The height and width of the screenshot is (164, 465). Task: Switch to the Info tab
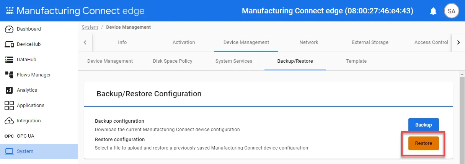pyautogui.click(x=122, y=42)
